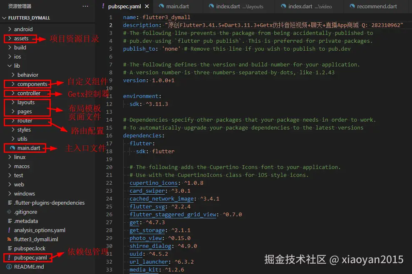
Task: Open the flutter_staggered_grid_view package link
Action: tap(173, 214)
